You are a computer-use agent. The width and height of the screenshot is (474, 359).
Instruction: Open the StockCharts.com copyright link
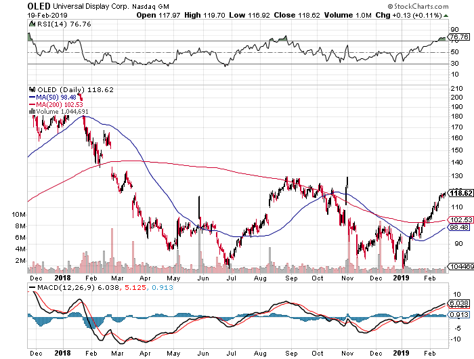418,6
